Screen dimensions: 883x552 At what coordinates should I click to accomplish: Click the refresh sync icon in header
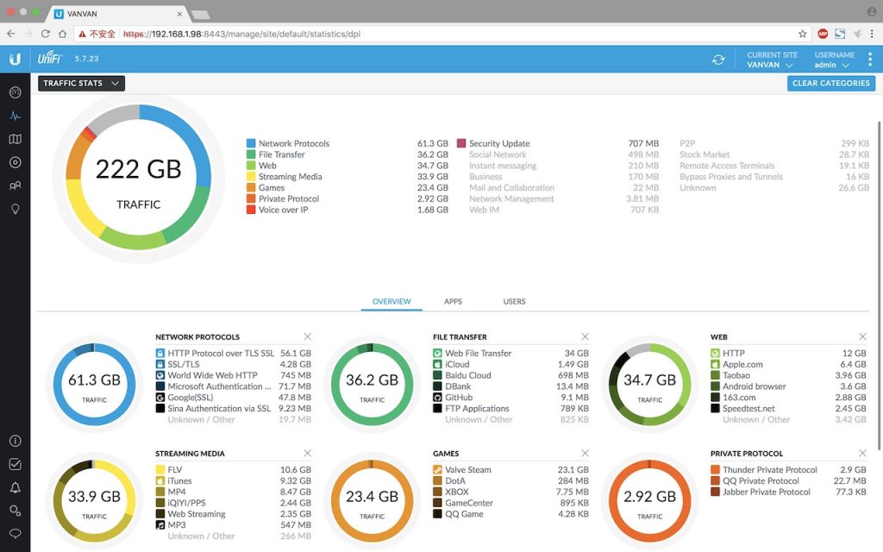pyautogui.click(x=718, y=60)
